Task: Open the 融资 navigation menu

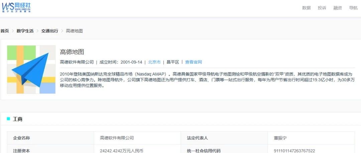Action: point(338,8)
